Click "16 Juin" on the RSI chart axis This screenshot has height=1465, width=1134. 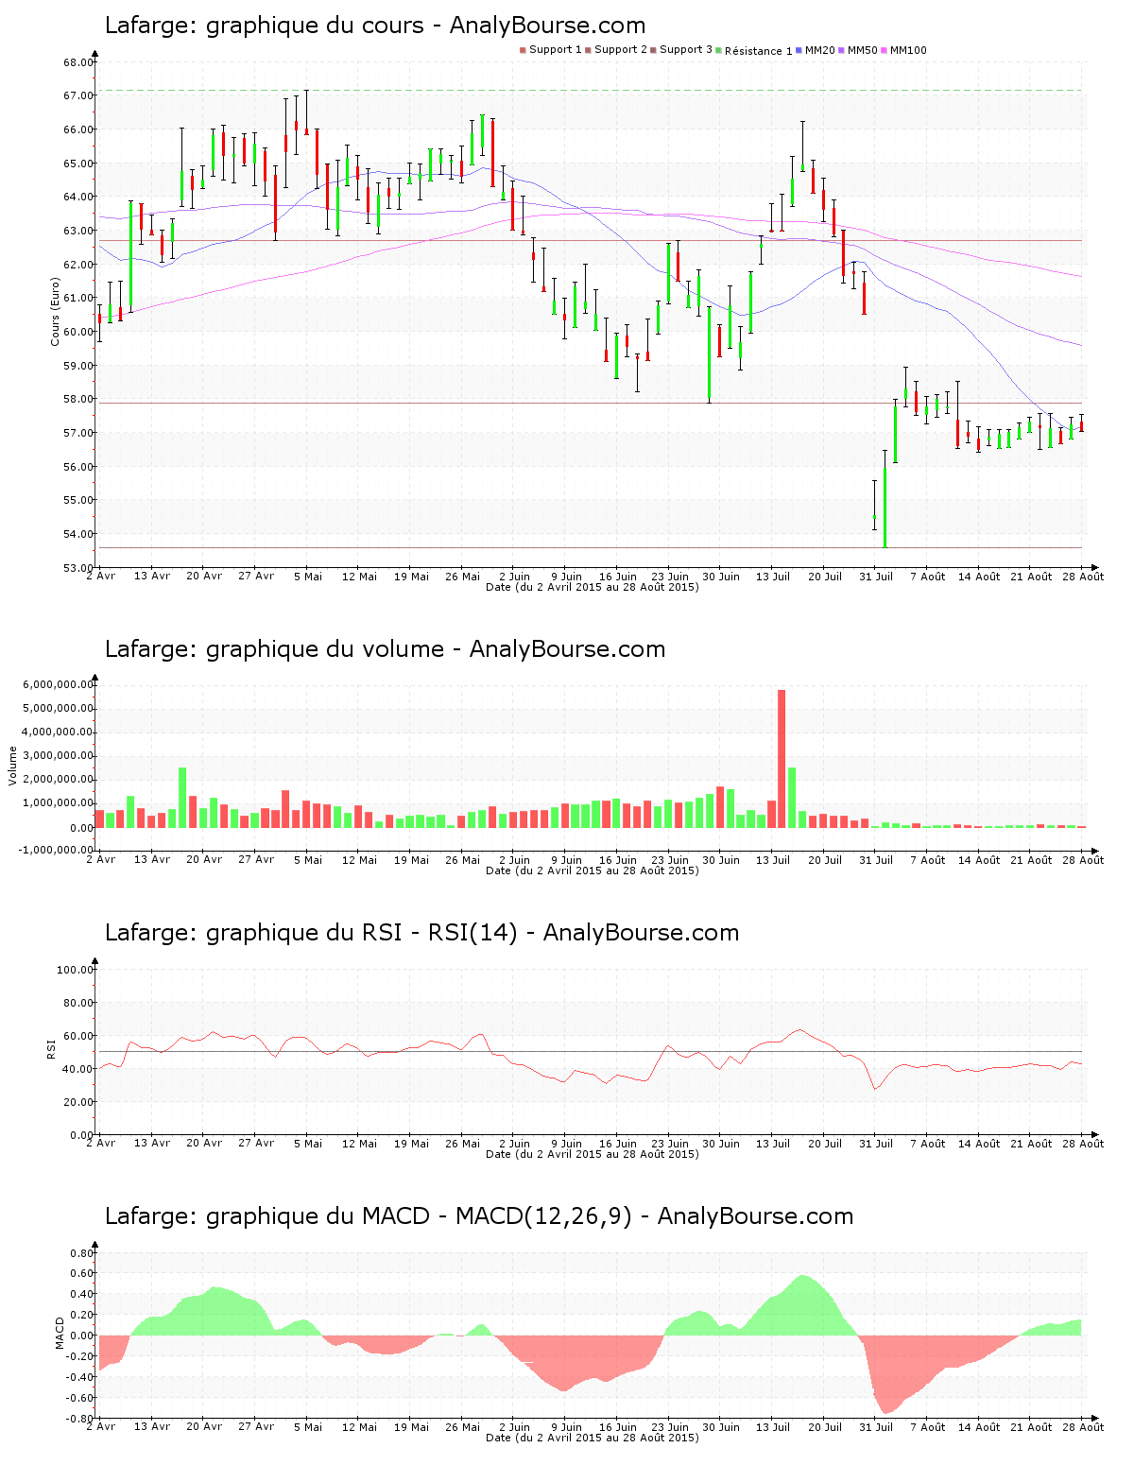[x=618, y=1144]
